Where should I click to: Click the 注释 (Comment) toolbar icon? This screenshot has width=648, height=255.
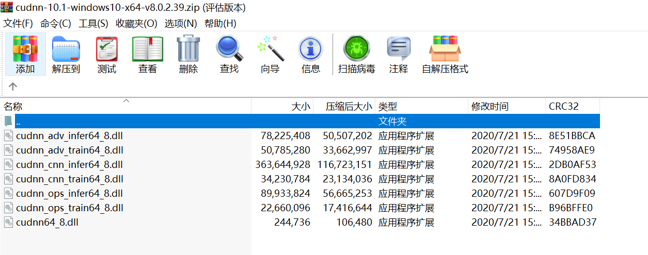tap(399, 49)
